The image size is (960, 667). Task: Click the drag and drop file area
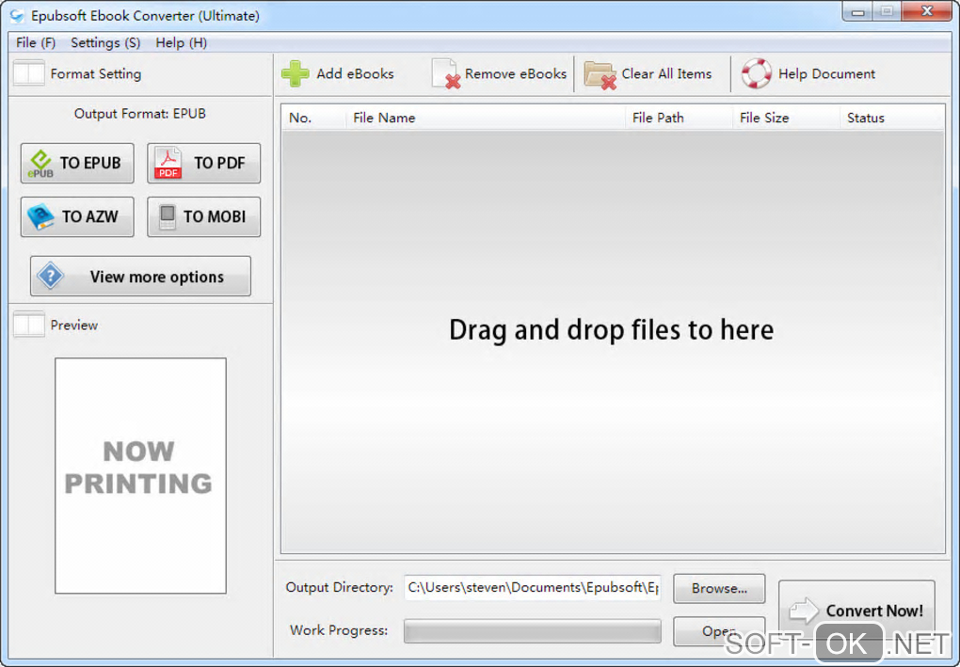613,341
